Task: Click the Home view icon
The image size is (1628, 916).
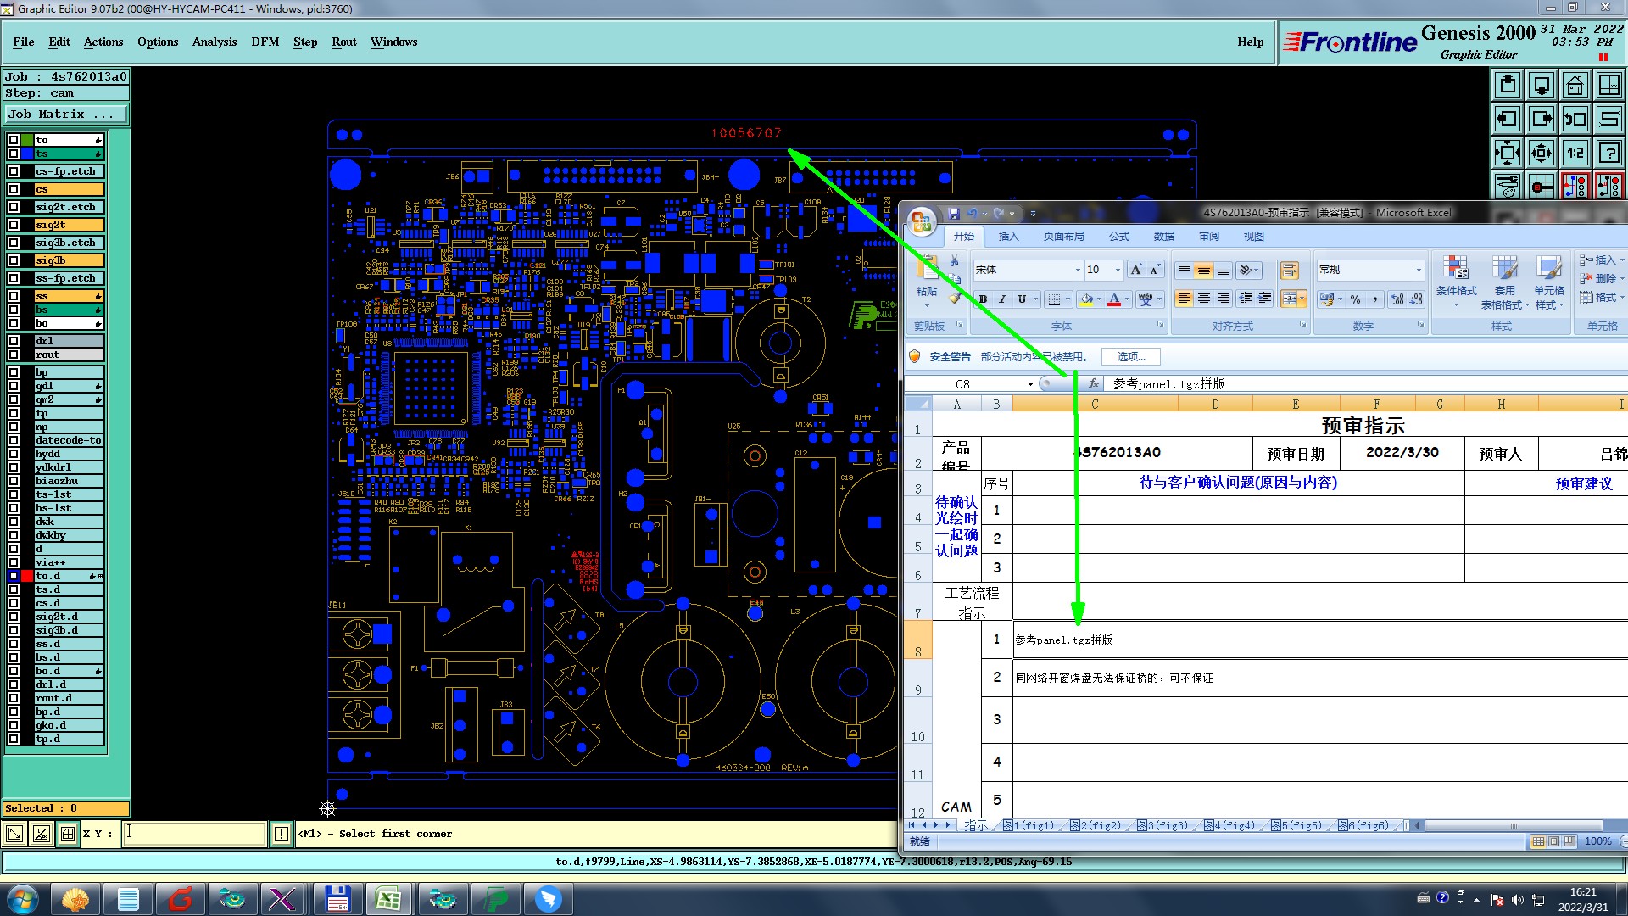Action: [x=1575, y=85]
